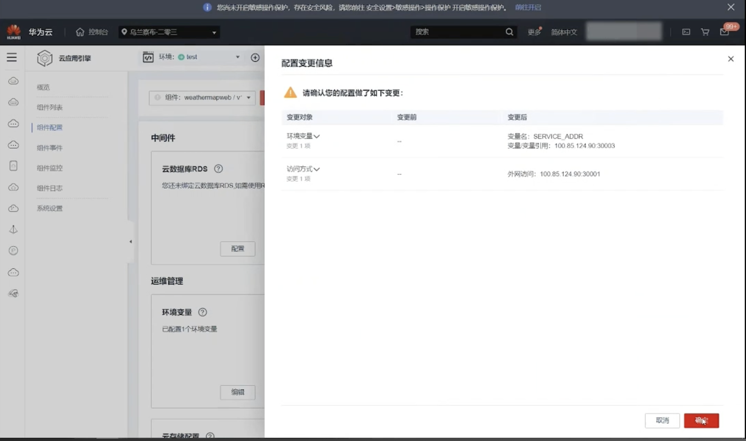Click the bottom-most icon in left rail
Image resolution: width=746 pixels, height=441 pixels.
coord(13,293)
